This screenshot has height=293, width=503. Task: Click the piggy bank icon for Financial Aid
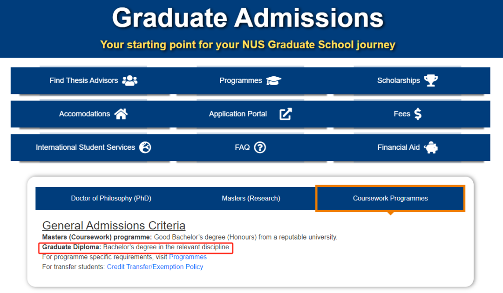point(431,147)
